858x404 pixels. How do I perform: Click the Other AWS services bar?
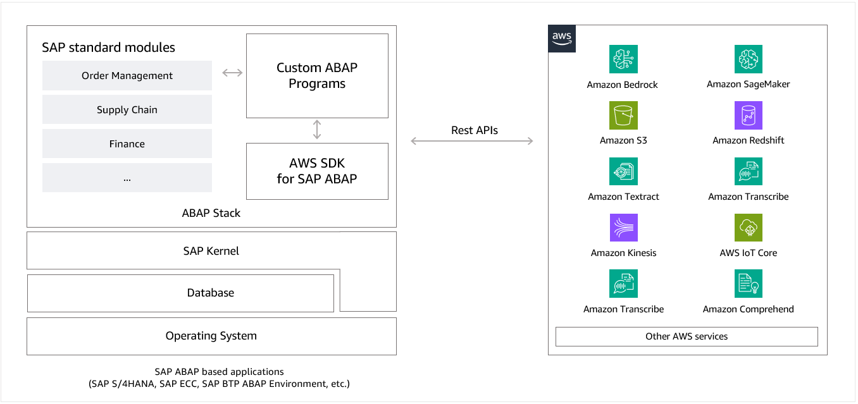687,336
